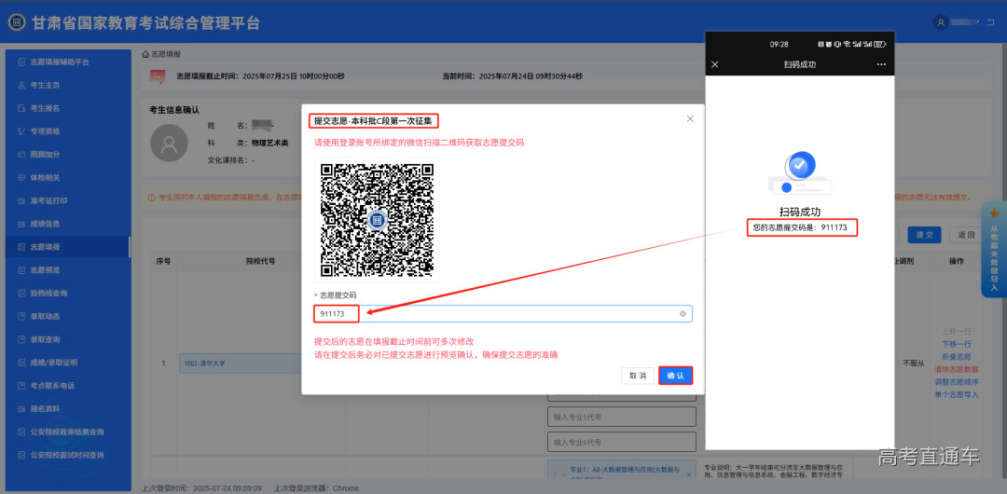Click the phone screen's close X icon
Image resolution: width=1007 pixels, height=494 pixels.
pos(715,64)
